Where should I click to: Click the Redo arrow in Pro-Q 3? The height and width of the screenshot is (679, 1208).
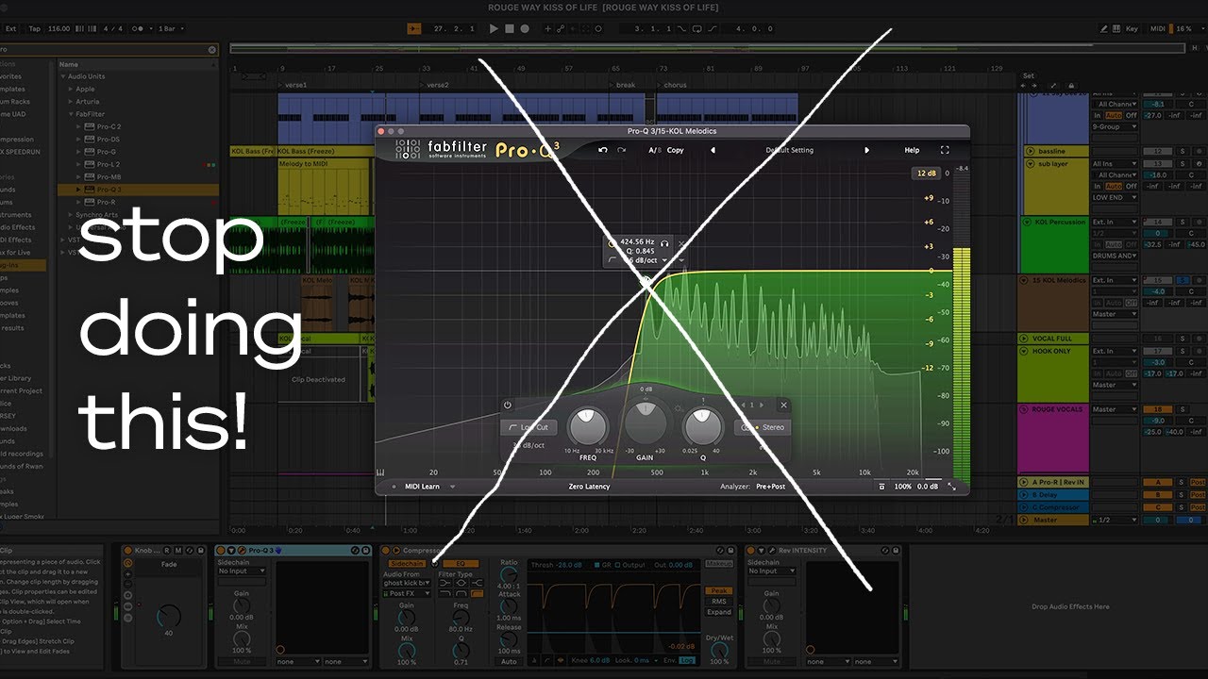(621, 150)
